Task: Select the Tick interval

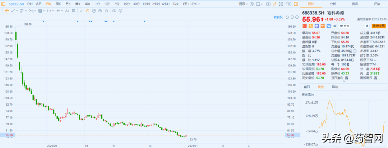Action: click(x=175, y=4)
